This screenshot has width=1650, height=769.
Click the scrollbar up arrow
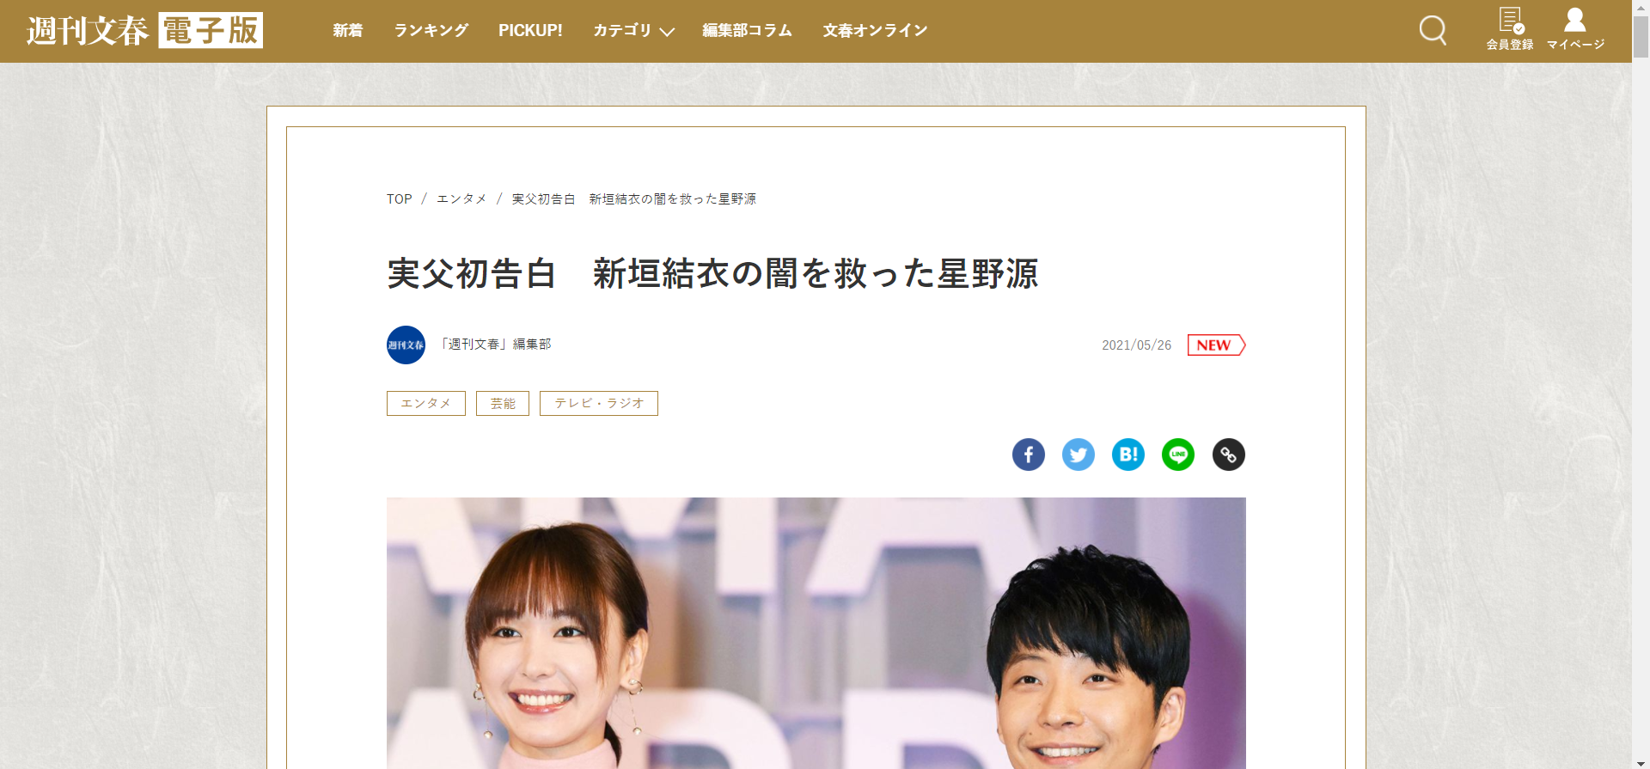[1641, 7]
